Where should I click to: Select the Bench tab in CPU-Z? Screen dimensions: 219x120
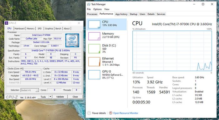[59, 29]
